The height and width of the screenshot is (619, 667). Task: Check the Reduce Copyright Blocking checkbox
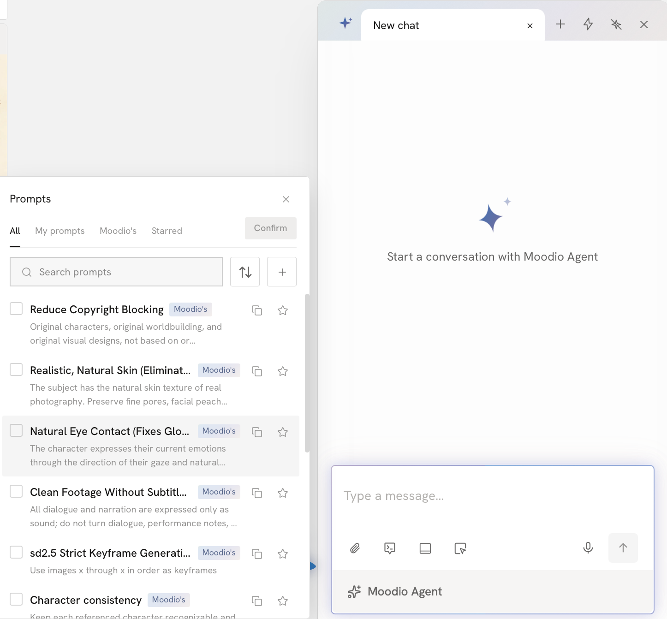pyautogui.click(x=16, y=309)
